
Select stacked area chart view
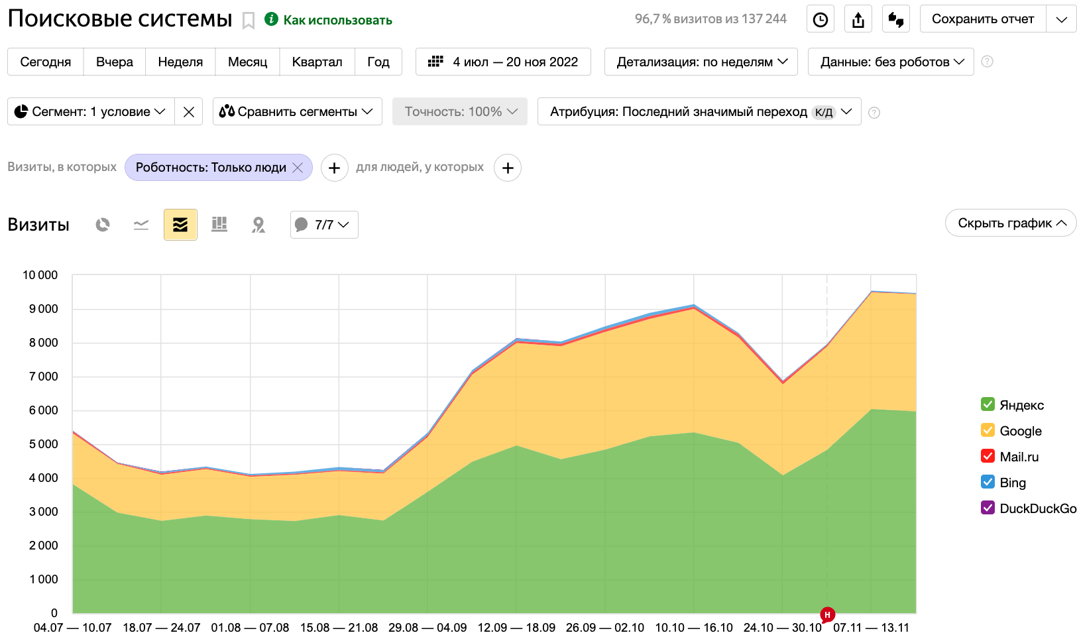click(x=180, y=225)
